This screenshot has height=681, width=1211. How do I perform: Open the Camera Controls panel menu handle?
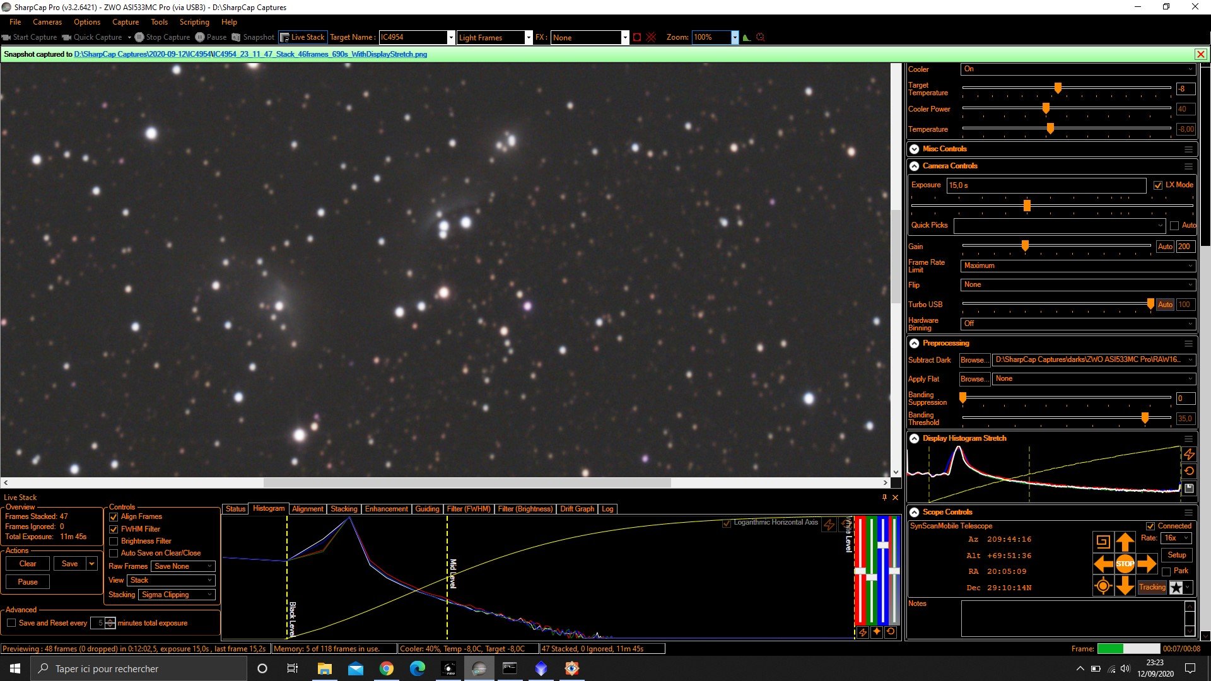[1188, 166]
